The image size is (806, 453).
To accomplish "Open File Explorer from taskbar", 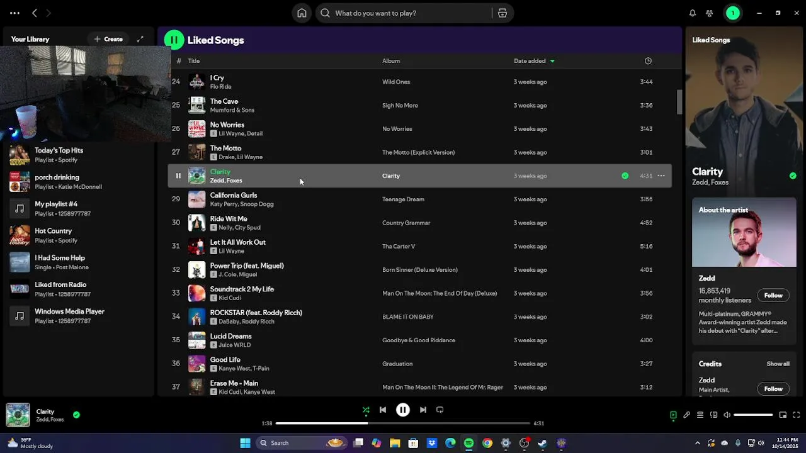I will [x=395, y=444].
